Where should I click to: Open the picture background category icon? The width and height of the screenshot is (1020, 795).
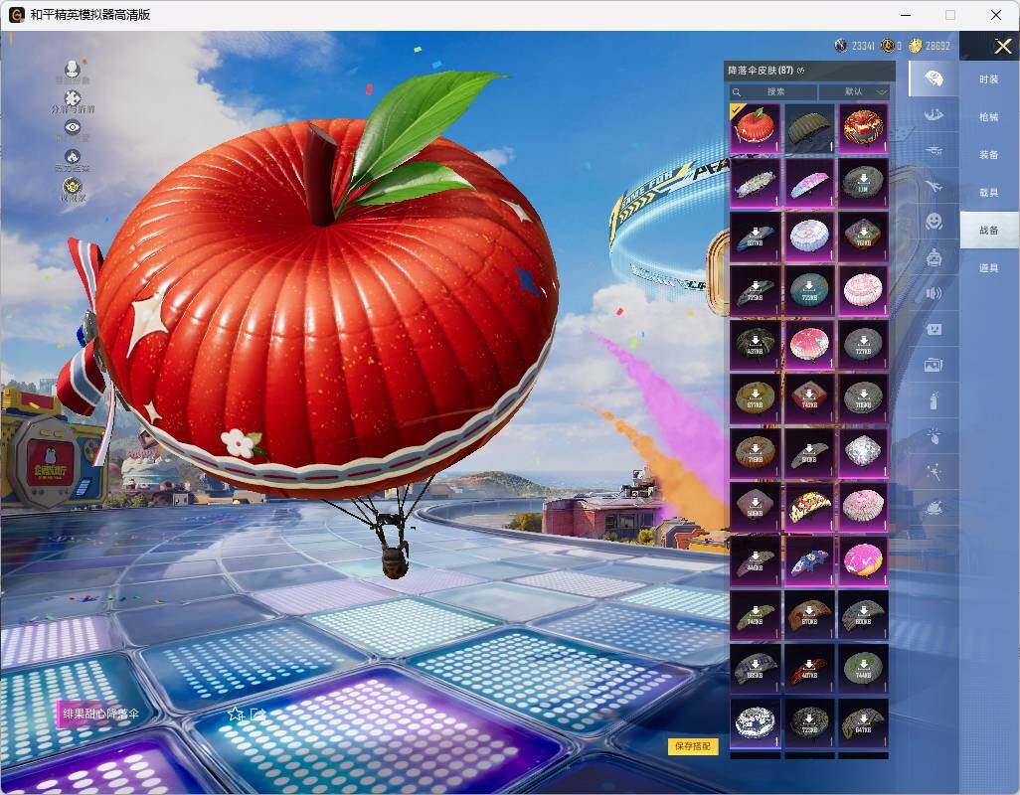[x=934, y=365]
